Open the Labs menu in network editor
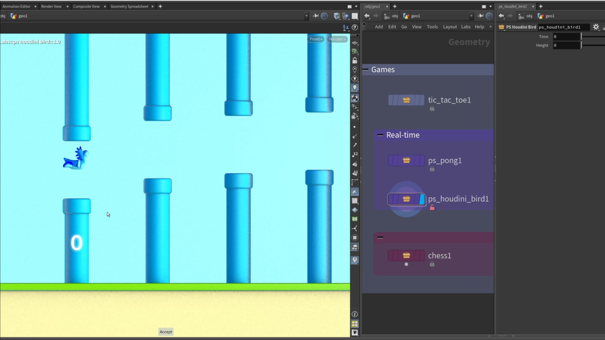The height and width of the screenshot is (340, 605). click(466, 27)
